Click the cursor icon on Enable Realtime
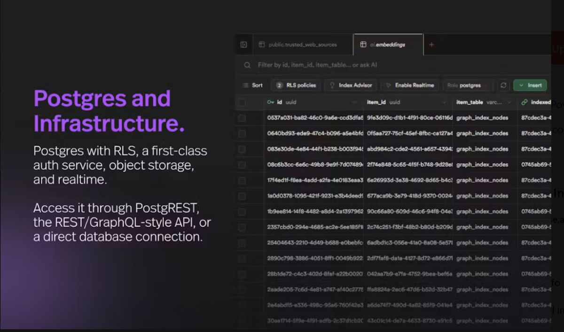The image size is (564, 332). click(x=388, y=85)
